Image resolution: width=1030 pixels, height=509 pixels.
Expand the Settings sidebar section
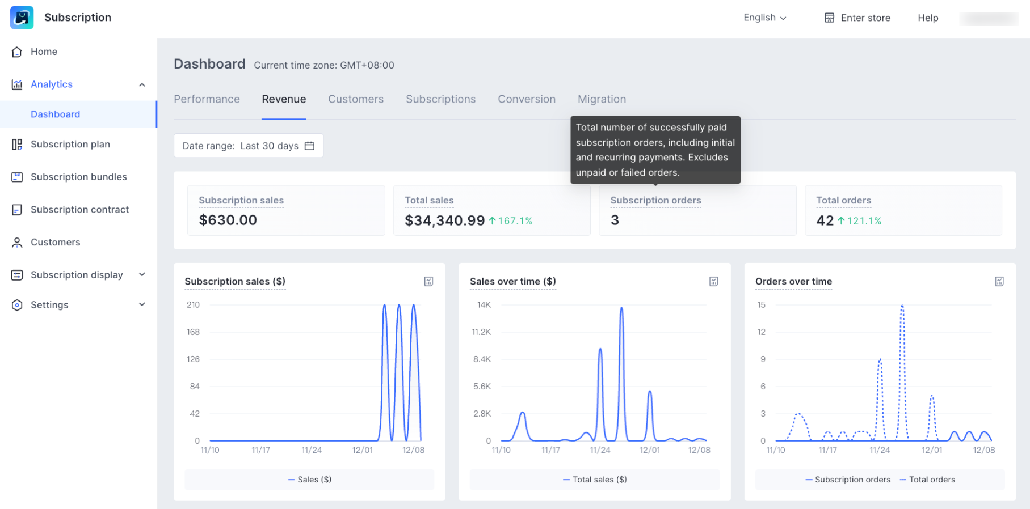point(142,305)
